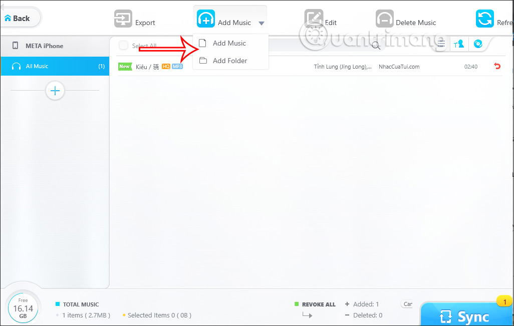This screenshot has height=326, width=514.
Task: Check the Select All checkbox
Action: (x=123, y=45)
